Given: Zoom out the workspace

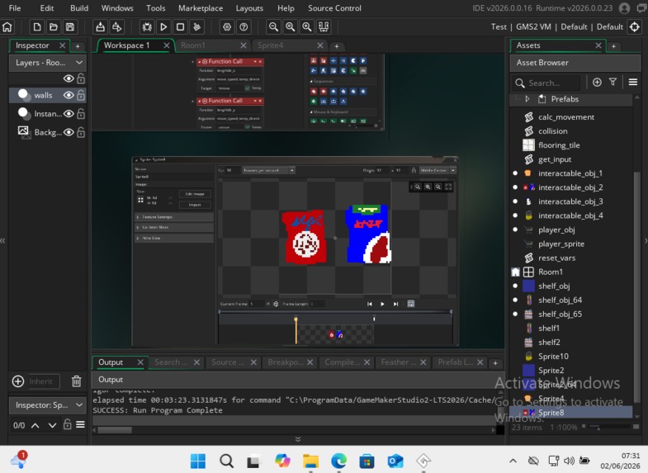Looking at the screenshot, I should pos(273,27).
